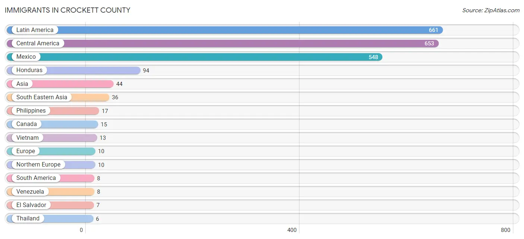
Task: Click the 94 value beside Honduras
Action: (146, 71)
